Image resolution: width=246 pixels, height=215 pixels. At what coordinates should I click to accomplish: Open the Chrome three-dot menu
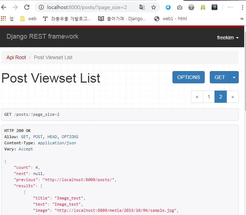242,7
